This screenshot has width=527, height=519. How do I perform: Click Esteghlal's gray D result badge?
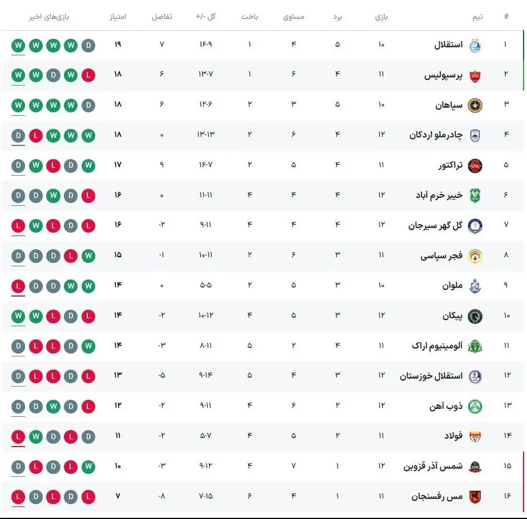(x=88, y=45)
